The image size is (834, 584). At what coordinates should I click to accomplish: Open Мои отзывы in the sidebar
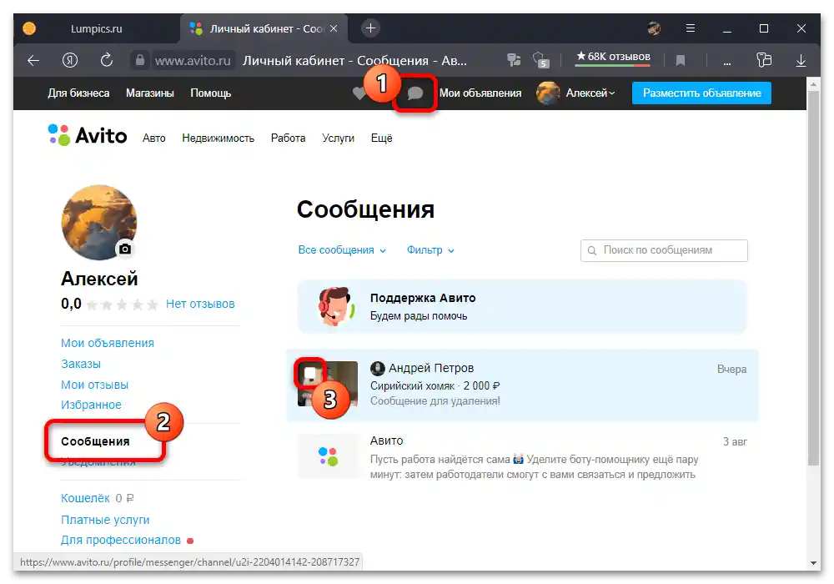tap(95, 385)
